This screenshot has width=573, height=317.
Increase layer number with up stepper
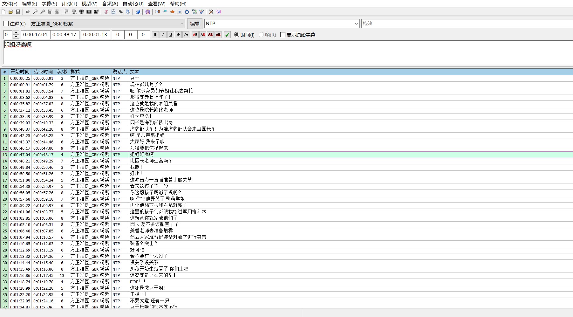point(16,33)
